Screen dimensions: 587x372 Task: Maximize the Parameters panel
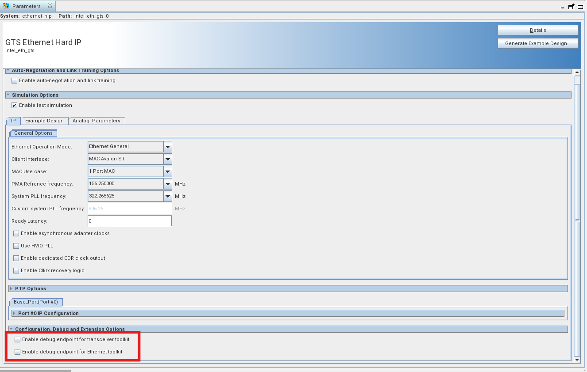point(581,7)
